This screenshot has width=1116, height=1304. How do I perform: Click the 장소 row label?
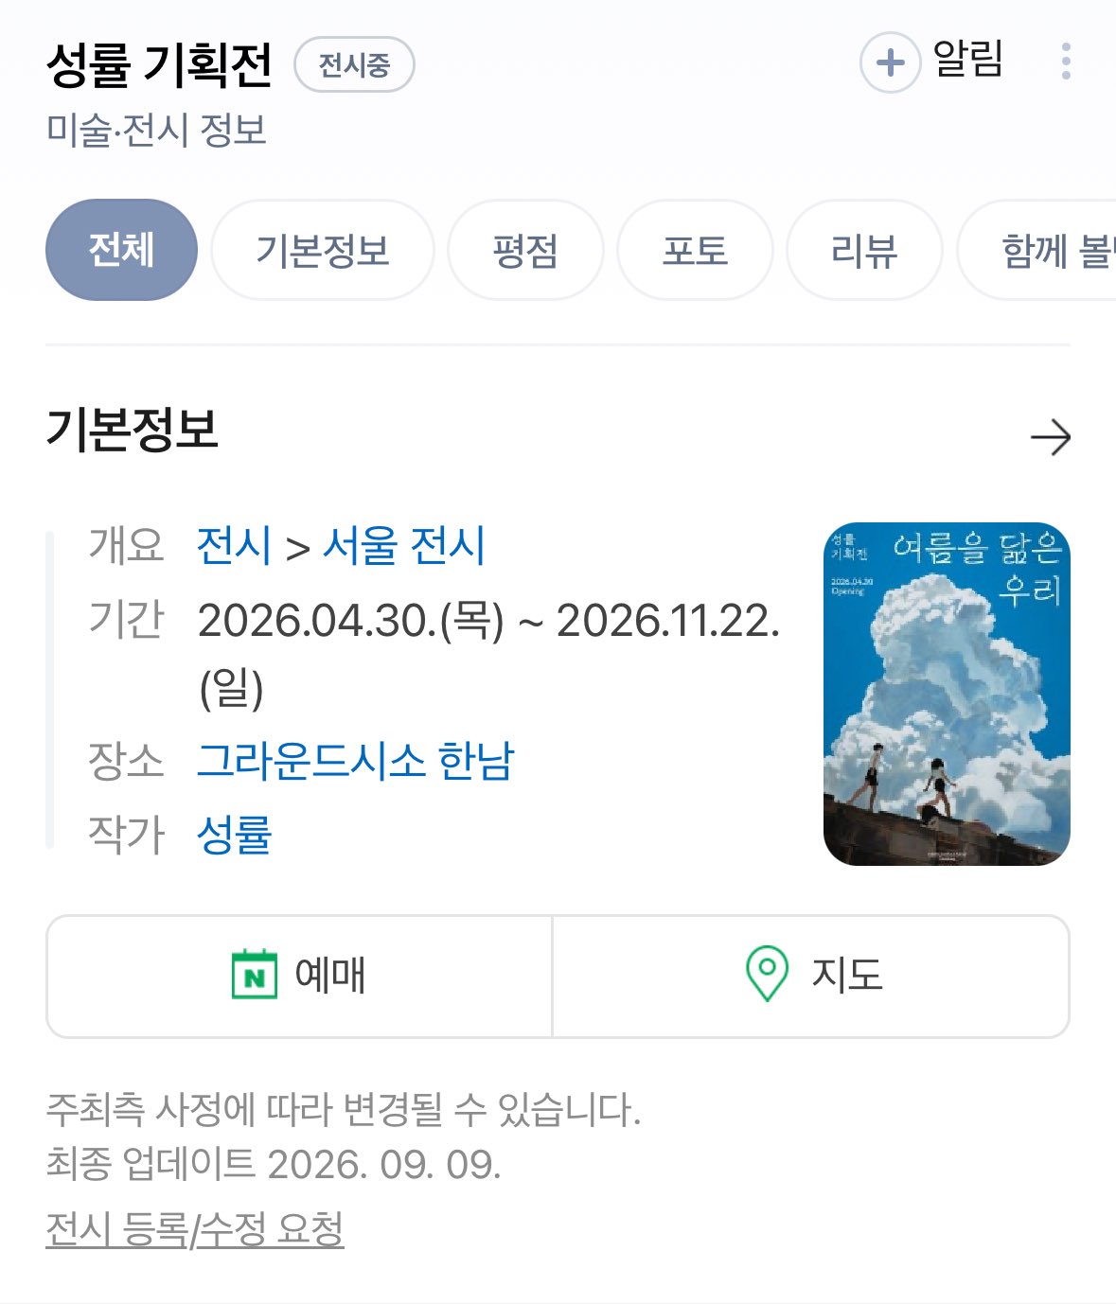point(126,761)
